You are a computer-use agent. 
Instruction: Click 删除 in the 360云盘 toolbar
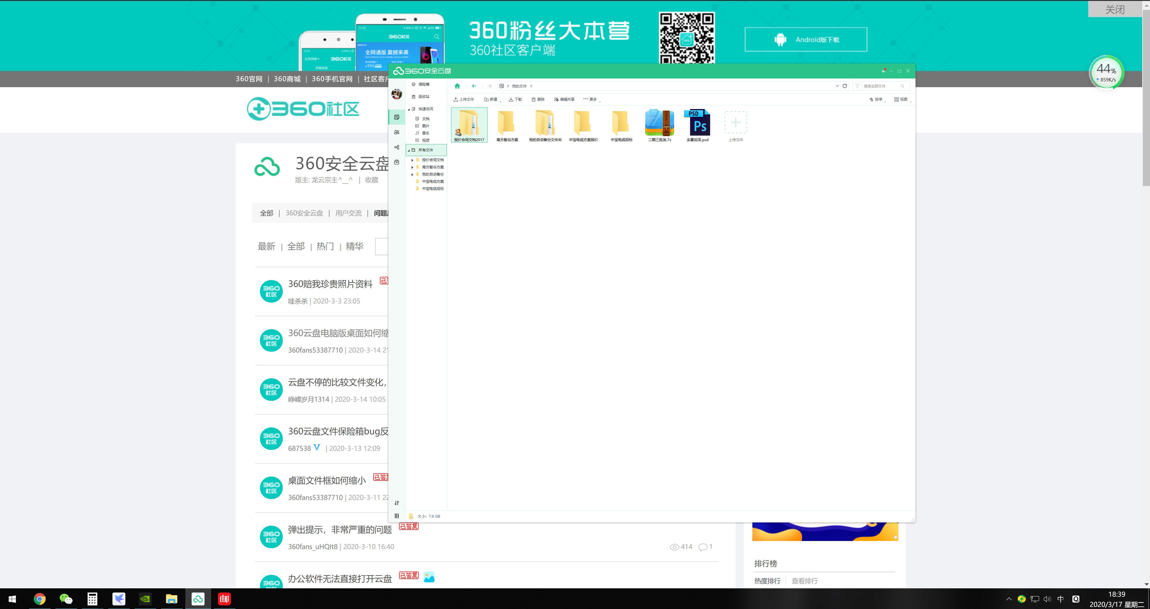(538, 99)
